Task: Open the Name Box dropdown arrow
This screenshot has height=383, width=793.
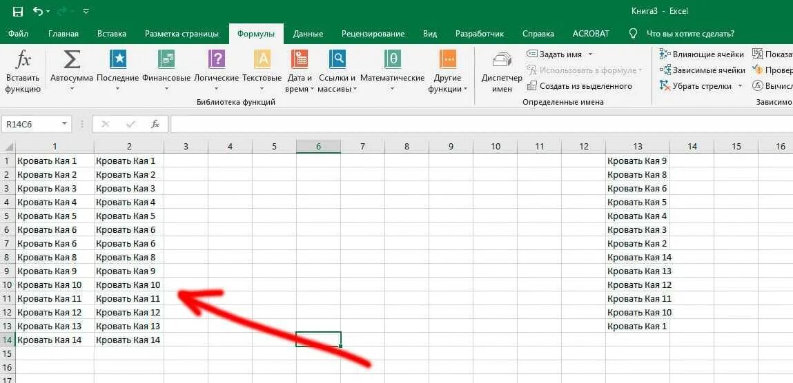Action: (x=64, y=124)
